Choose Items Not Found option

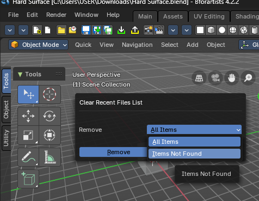tap(194, 154)
